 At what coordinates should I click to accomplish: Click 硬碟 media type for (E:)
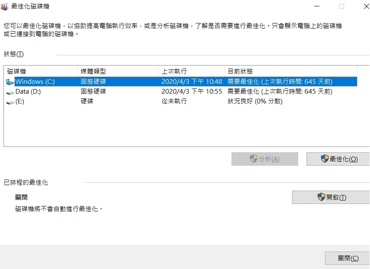pos(87,101)
